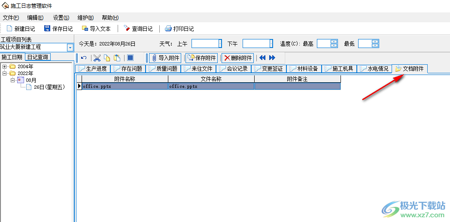Open the 维护(B) menu
This screenshot has width=450, height=222.
[x=85, y=18]
